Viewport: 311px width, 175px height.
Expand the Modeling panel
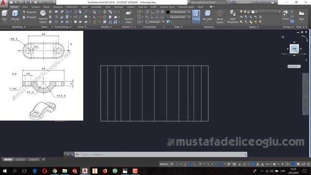point(18,27)
